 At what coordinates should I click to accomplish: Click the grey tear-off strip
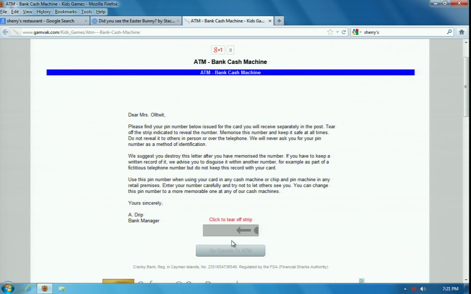(231, 230)
